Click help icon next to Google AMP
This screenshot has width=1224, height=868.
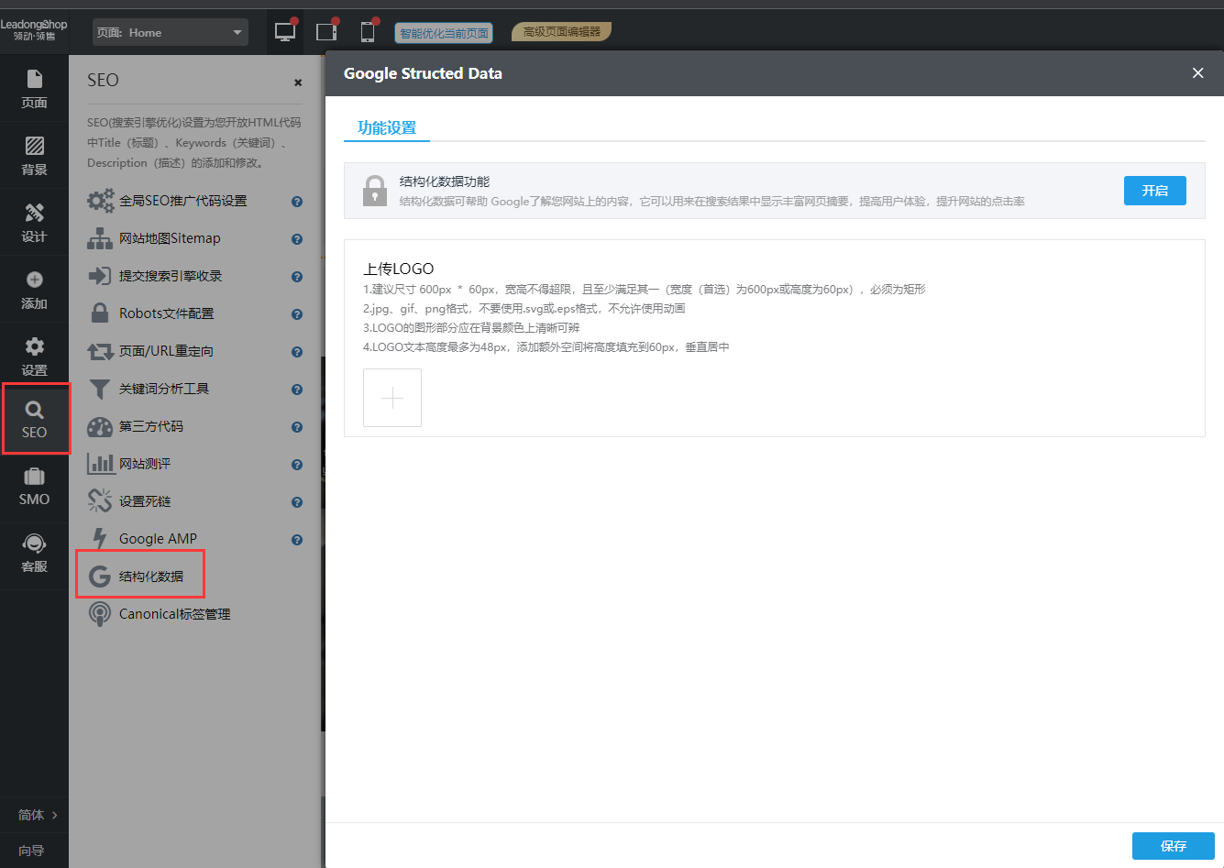pyautogui.click(x=297, y=540)
